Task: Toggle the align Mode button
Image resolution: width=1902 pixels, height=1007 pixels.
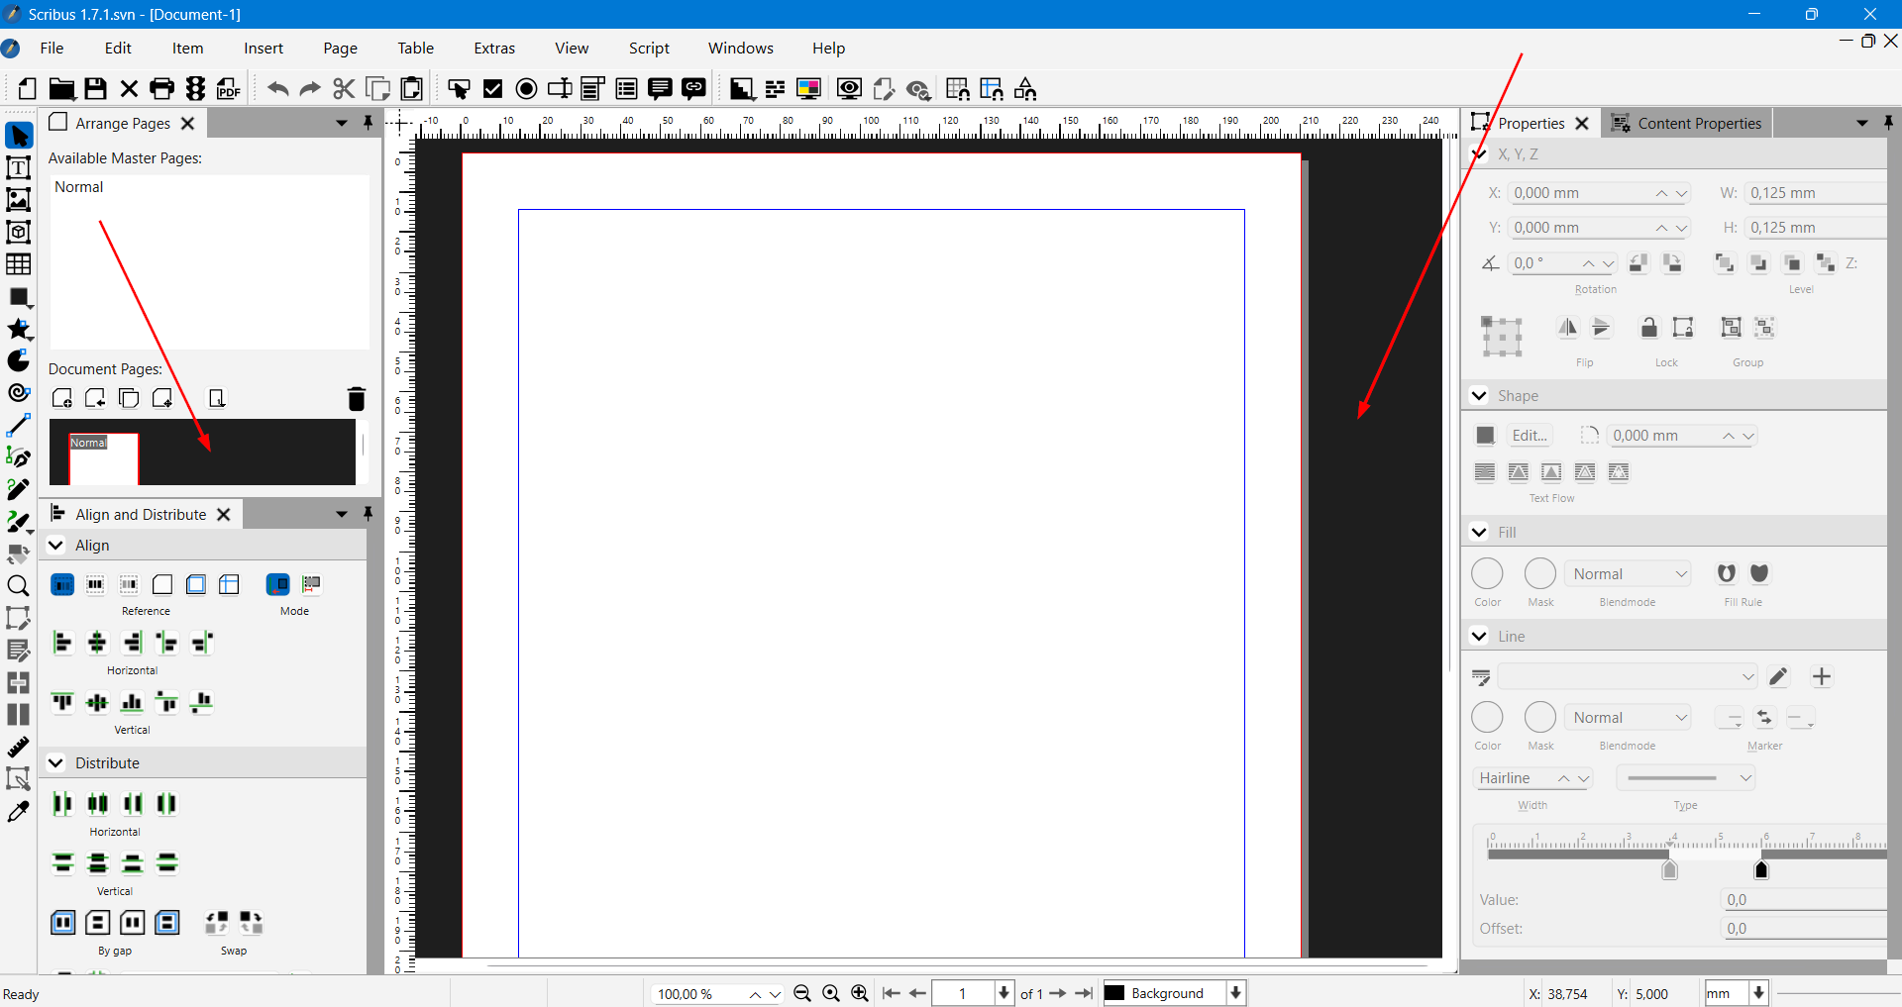Action: click(278, 584)
